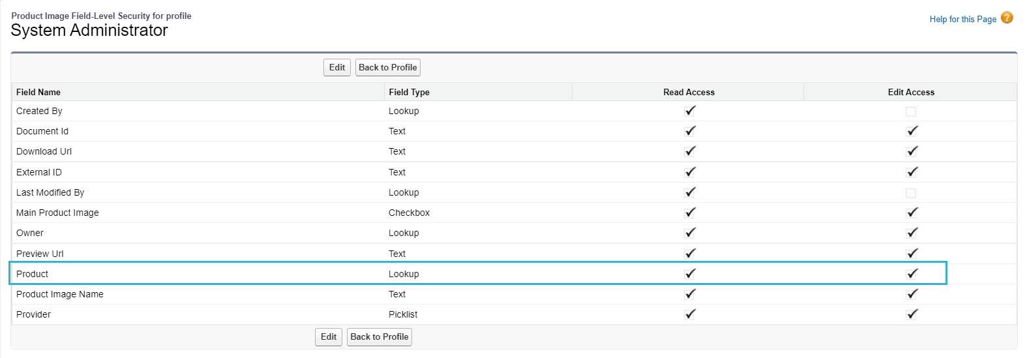Viewport: 1027px width, 358px height.
Task: Click the orange help question mark icon
Action: tap(1007, 18)
